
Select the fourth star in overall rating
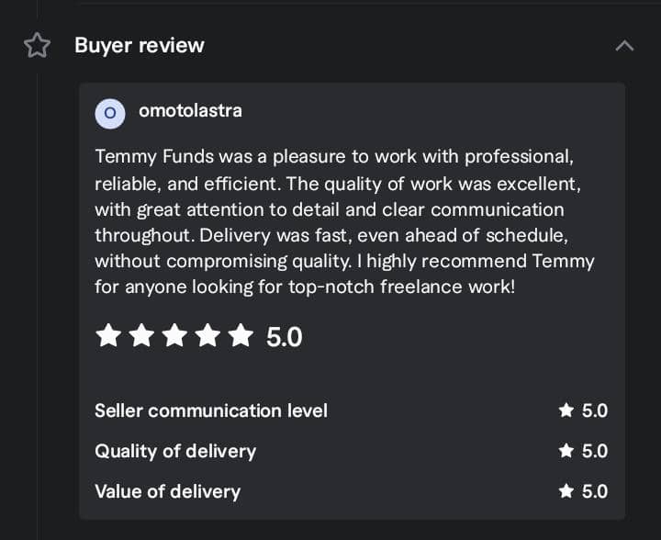pos(207,336)
